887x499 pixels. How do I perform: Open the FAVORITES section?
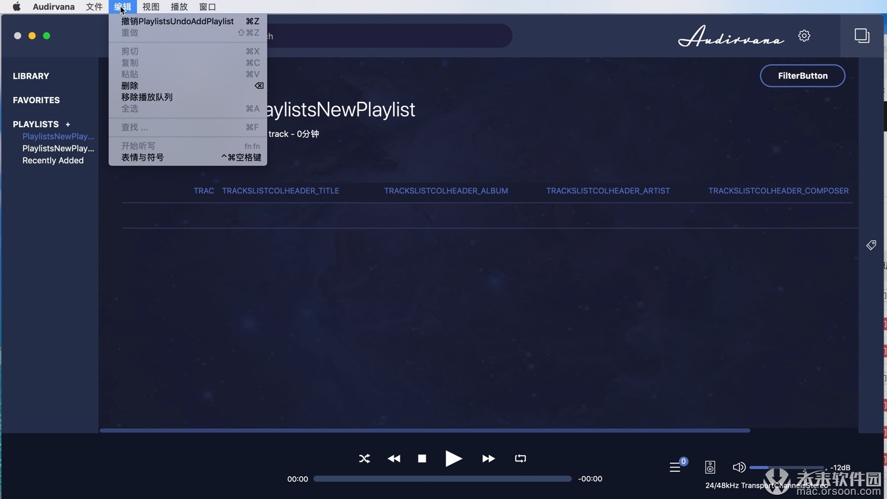coord(36,100)
